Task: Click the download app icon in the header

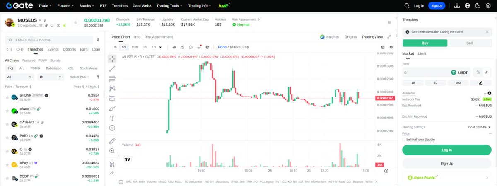Action: 457,6
